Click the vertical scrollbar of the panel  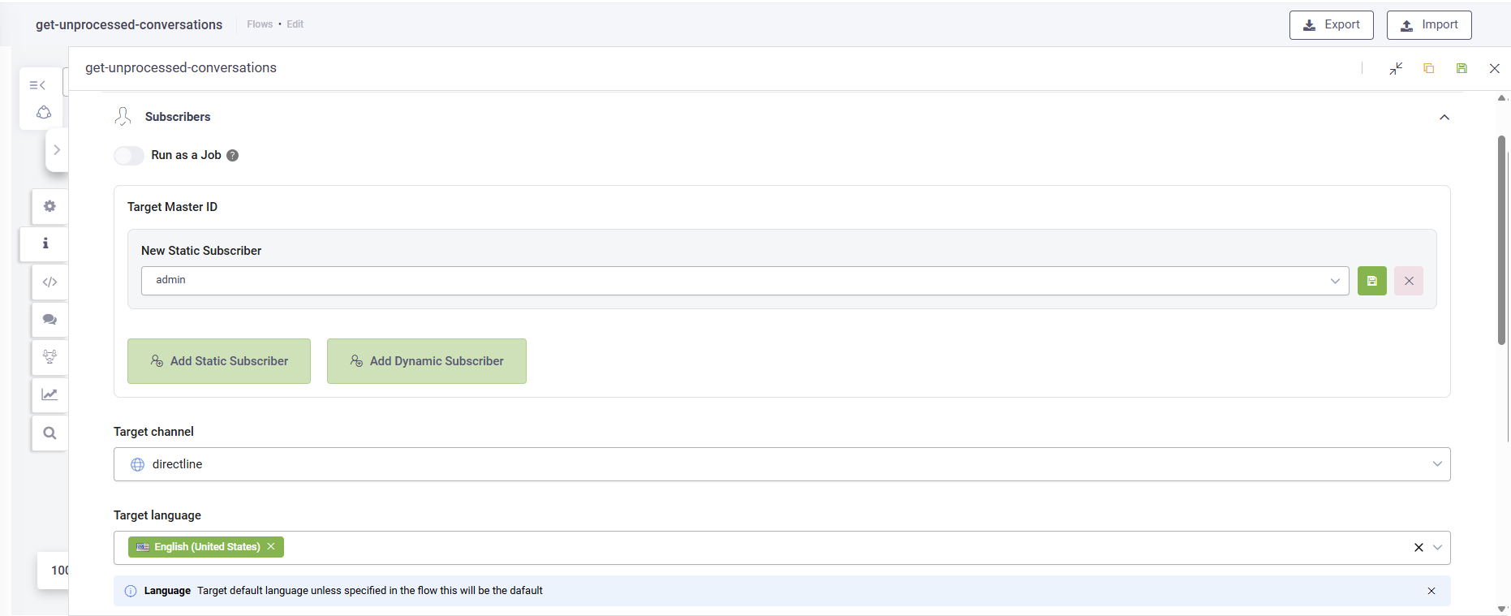click(1502, 240)
